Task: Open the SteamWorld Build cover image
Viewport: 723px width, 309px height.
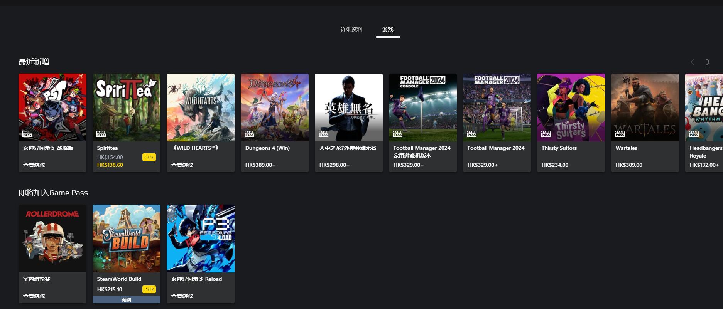Action: coord(127,238)
